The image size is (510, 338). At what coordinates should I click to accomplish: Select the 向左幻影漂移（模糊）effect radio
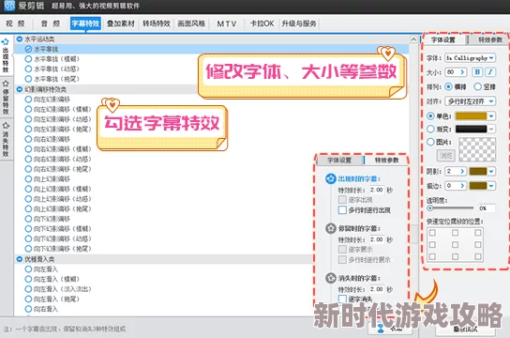(28, 109)
